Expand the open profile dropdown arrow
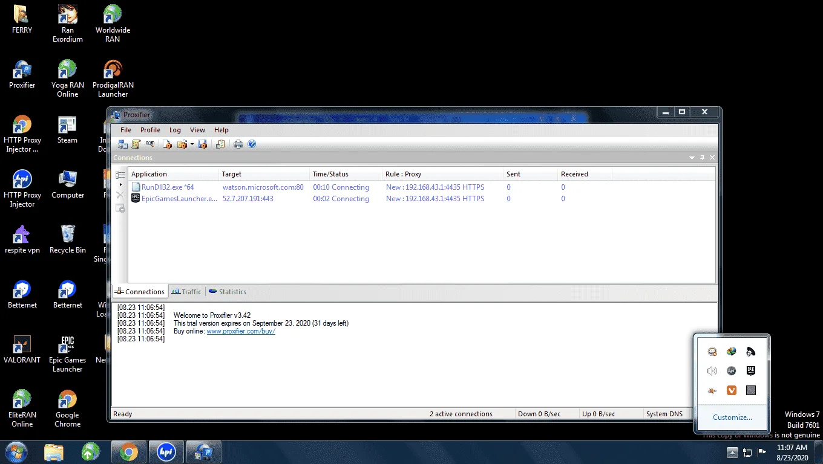 (192, 144)
